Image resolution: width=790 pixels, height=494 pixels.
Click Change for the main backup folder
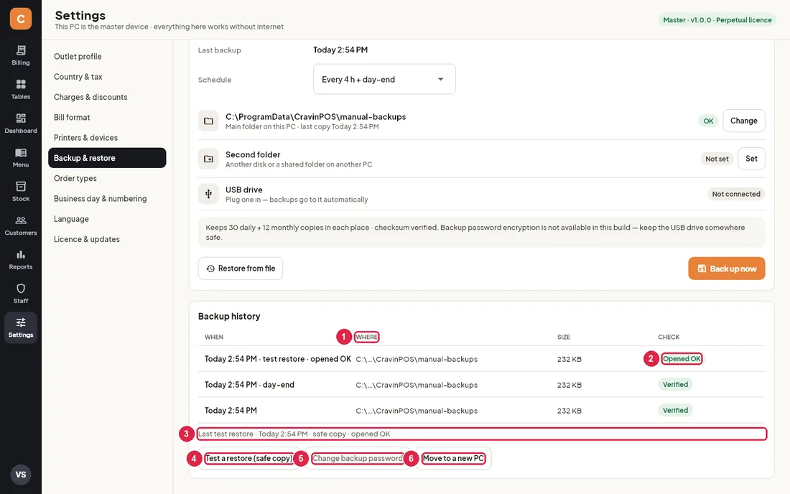pos(743,121)
